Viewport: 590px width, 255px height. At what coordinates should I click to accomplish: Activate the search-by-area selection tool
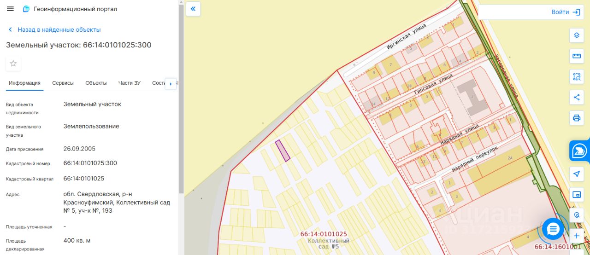tap(576, 76)
